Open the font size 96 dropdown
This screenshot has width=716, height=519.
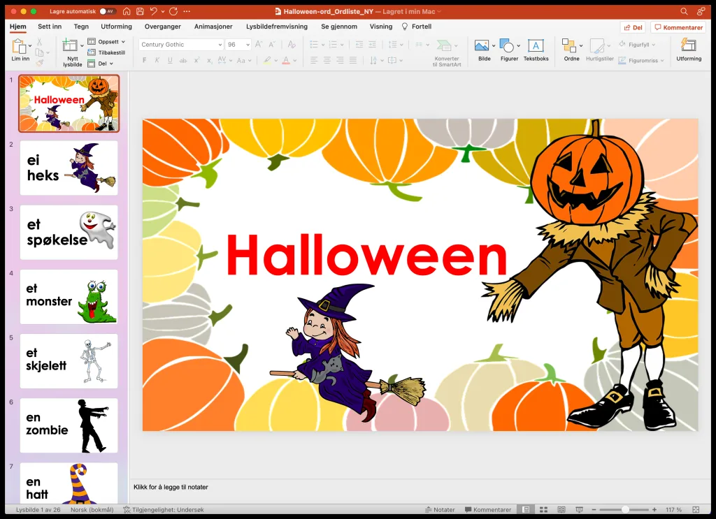(248, 45)
